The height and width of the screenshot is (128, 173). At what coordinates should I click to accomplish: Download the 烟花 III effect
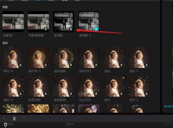pyautogui.click(x=20, y=65)
